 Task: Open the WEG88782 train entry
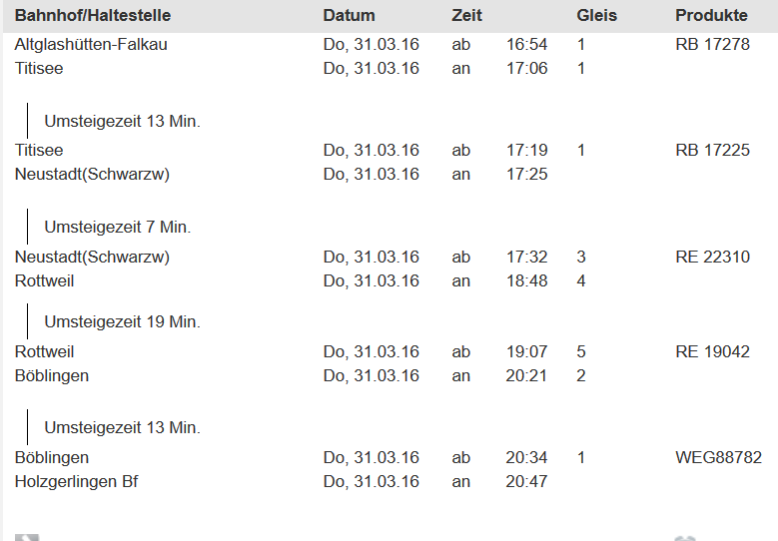(718, 458)
